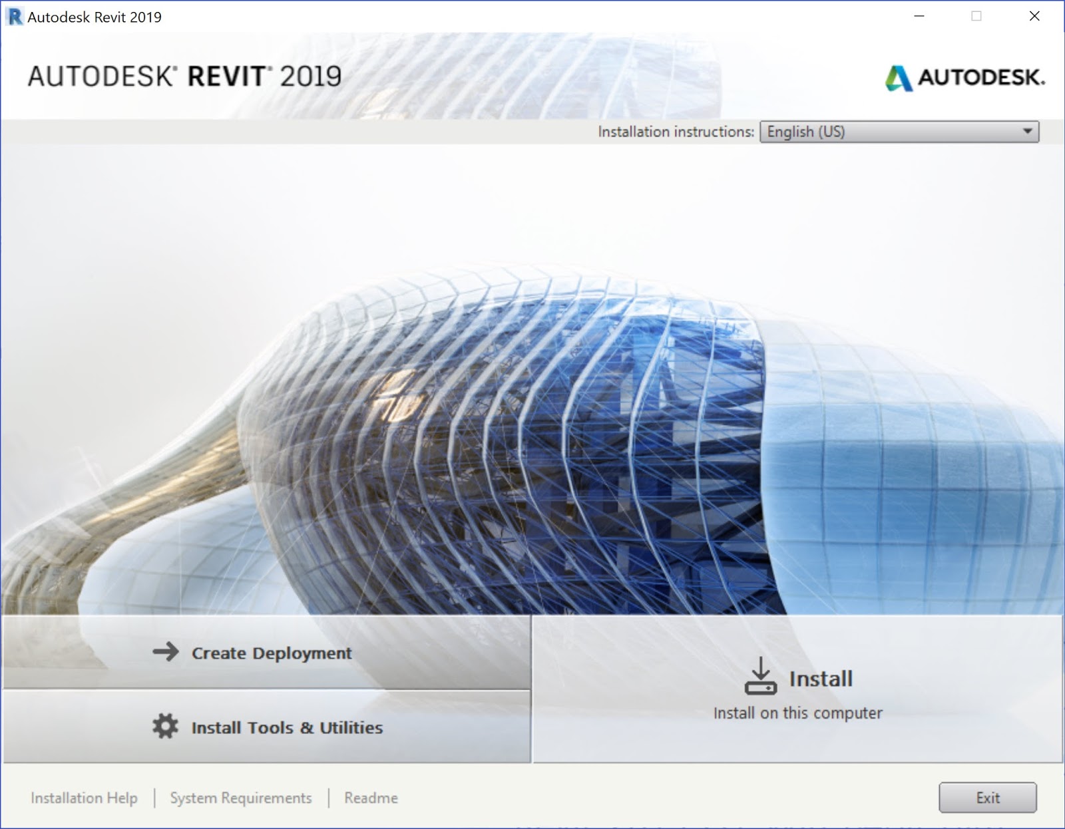Exit the installer with the Exit button
The width and height of the screenshot is (1065, 829).
[x=988, y=798]
